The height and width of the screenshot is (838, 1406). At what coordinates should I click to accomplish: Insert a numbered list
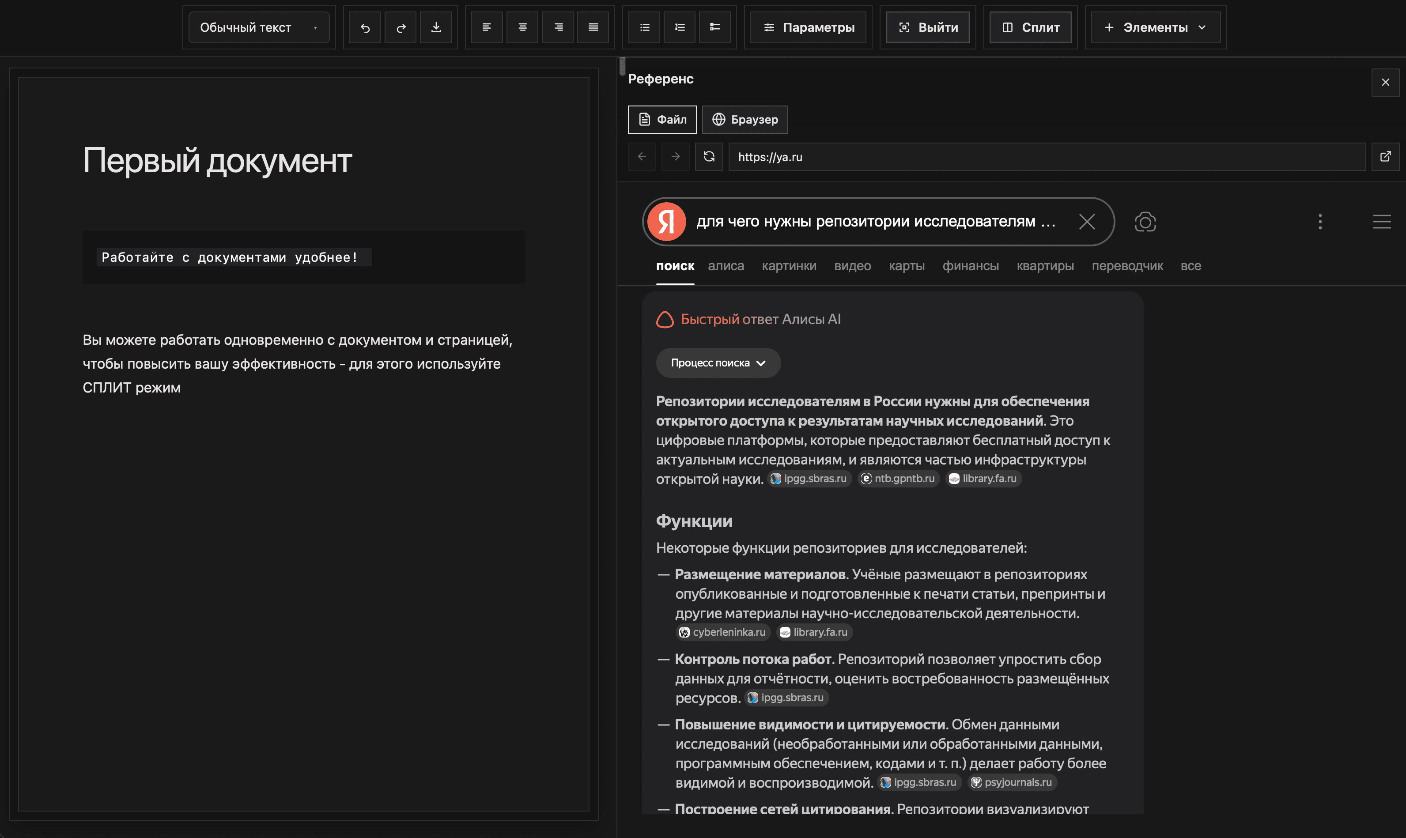pos(680,27)
